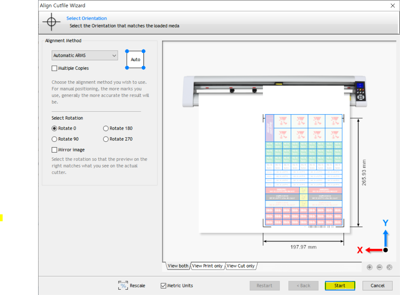Switch to the View Cut only tab
Viewport: 400px width, 295px height.
tap(240, 266)
